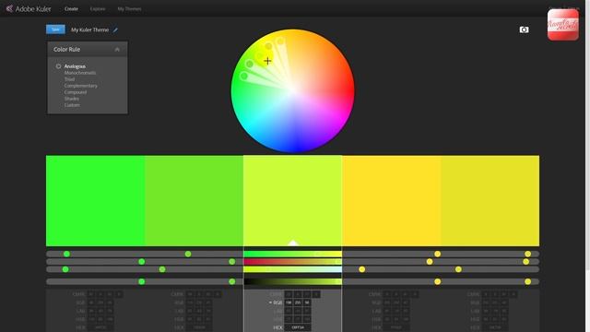Click the lowest green marker on color wheel
The height and width of the screenshot is (332, 590).
pyautogui.click(x=243, y=76)
